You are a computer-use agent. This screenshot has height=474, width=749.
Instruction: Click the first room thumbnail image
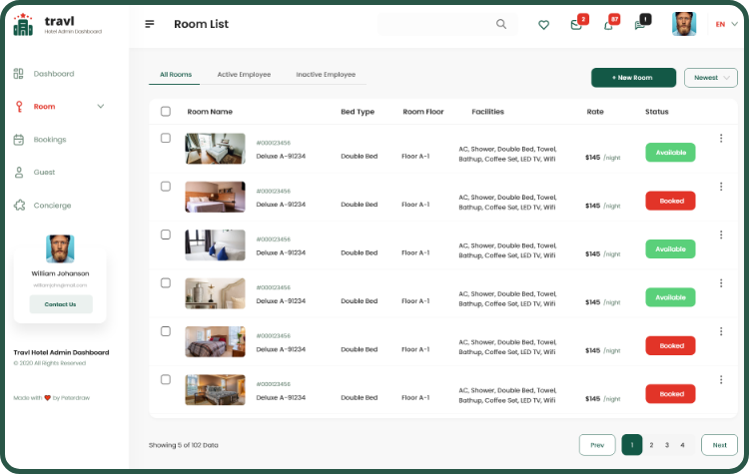pyautogui.click(x=215, y=149)
